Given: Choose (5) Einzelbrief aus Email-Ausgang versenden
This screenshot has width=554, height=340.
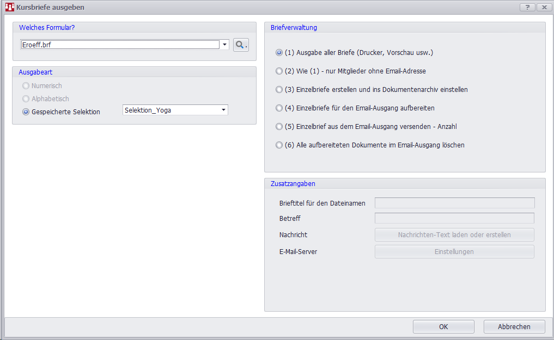Looking at the screenshot, I should [279, 127].
